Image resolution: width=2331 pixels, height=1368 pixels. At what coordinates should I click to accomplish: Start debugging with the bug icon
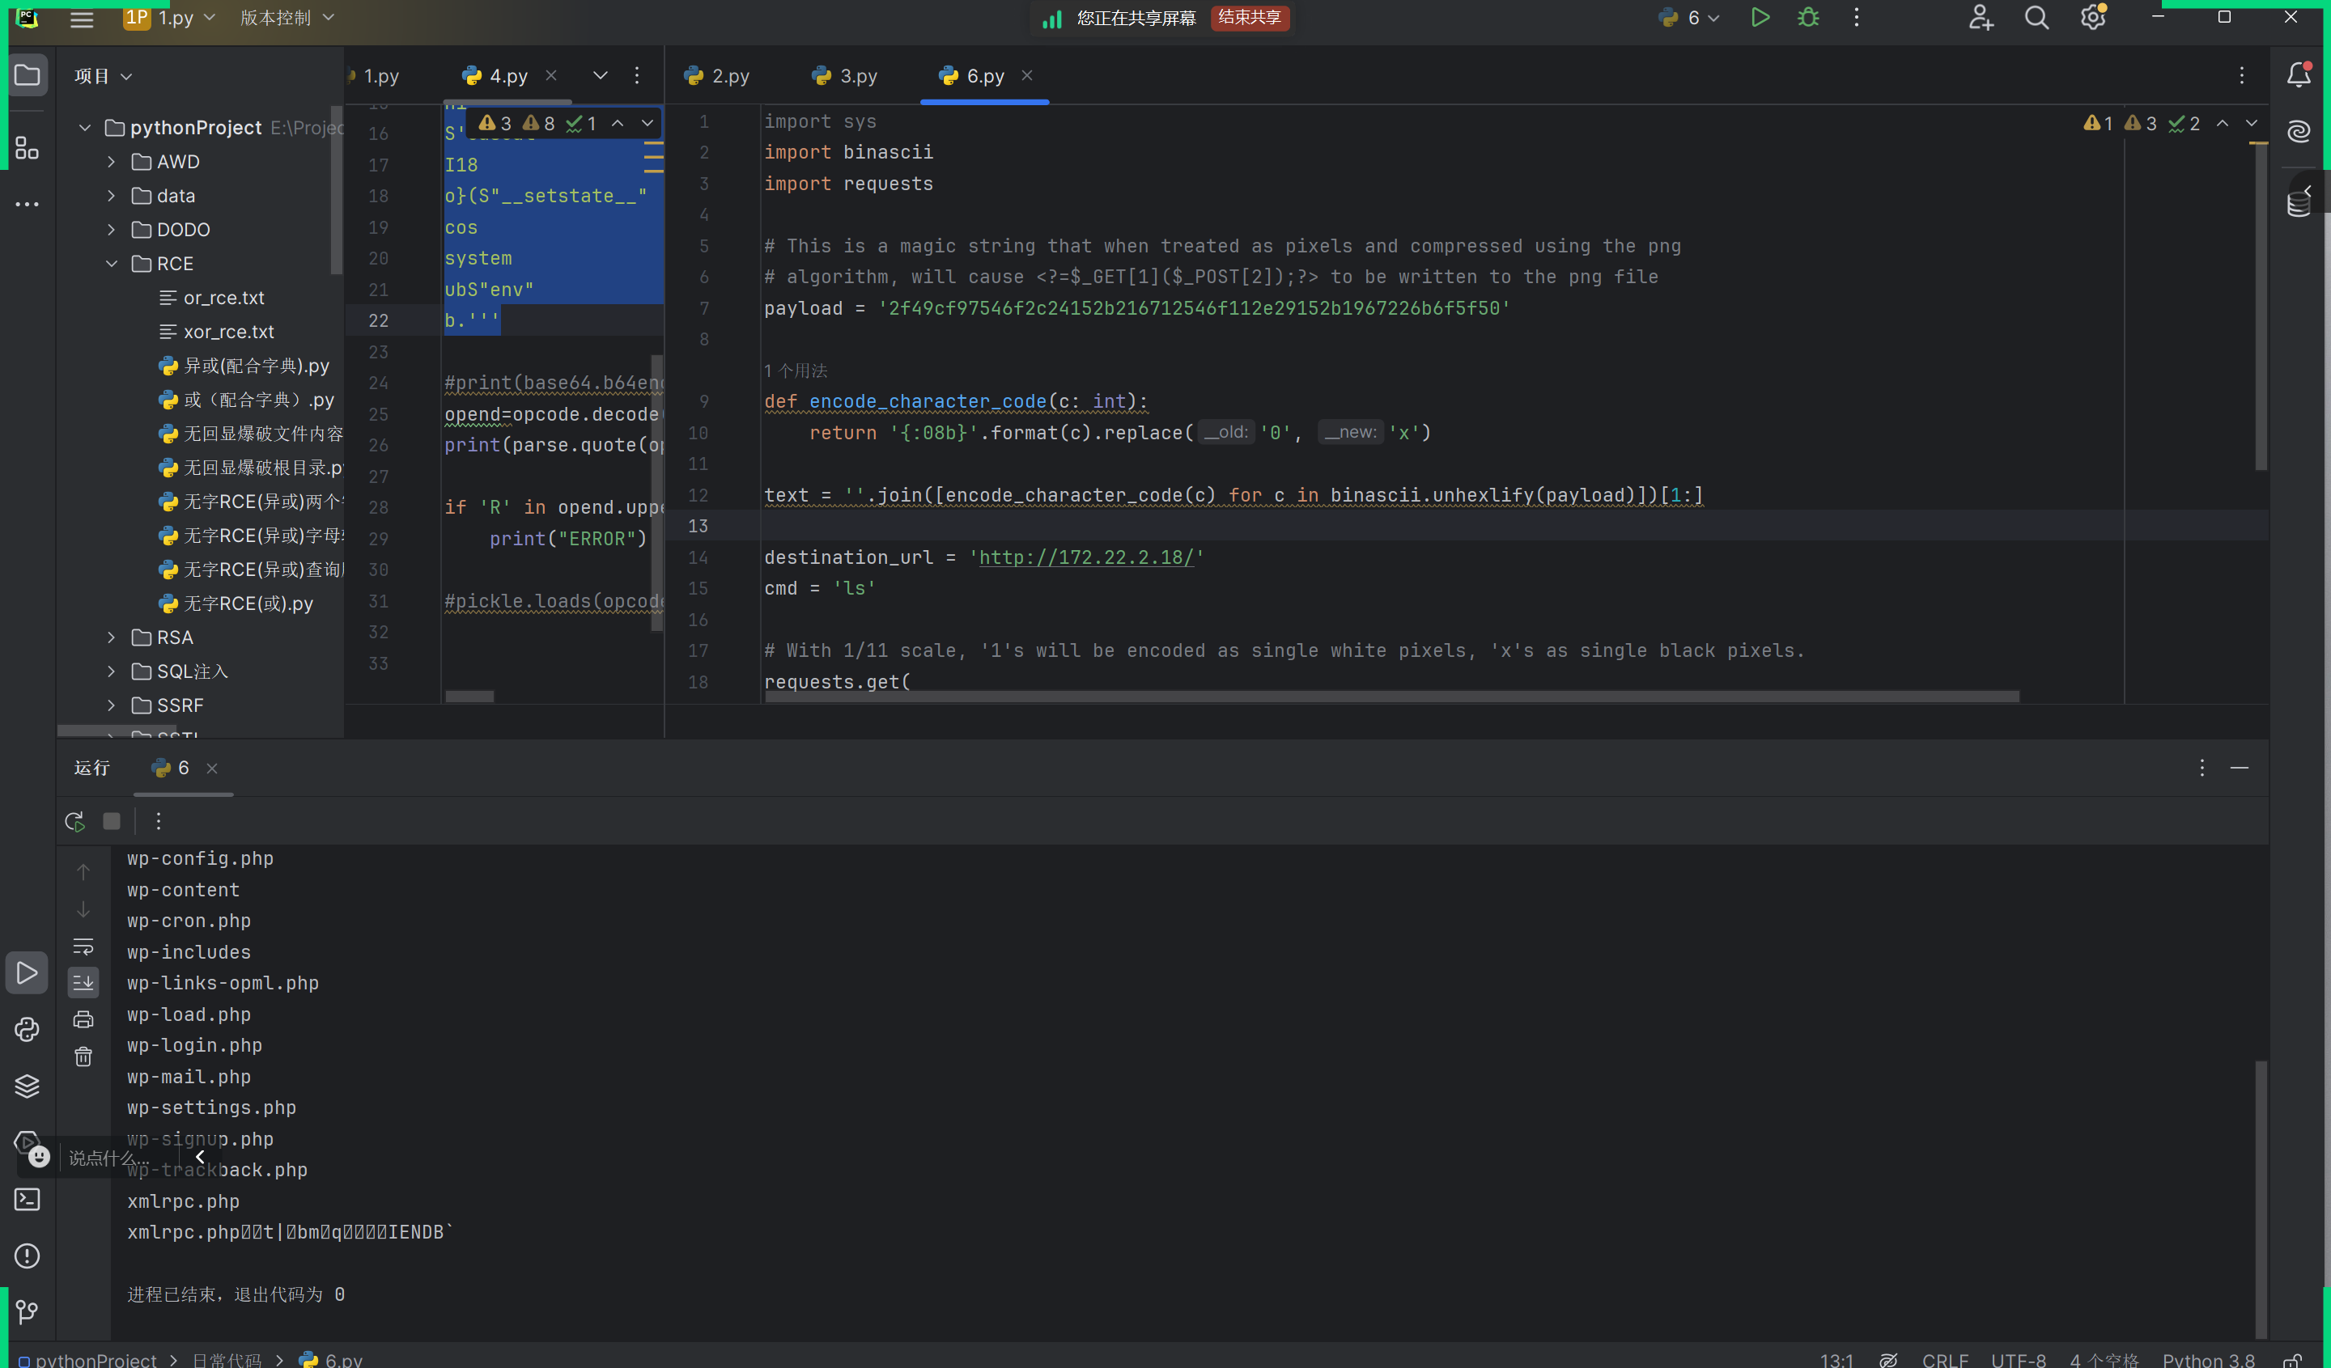[x=1808, y=18]
